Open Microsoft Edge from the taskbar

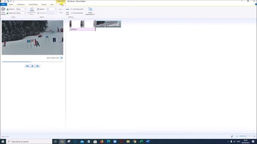click(108, 142)
